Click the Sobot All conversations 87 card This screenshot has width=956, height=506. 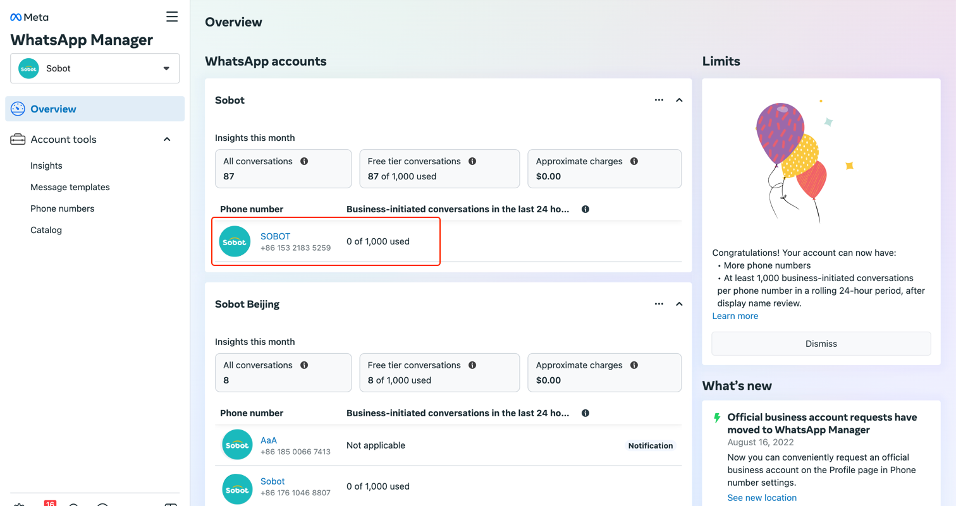pos(283,169)
